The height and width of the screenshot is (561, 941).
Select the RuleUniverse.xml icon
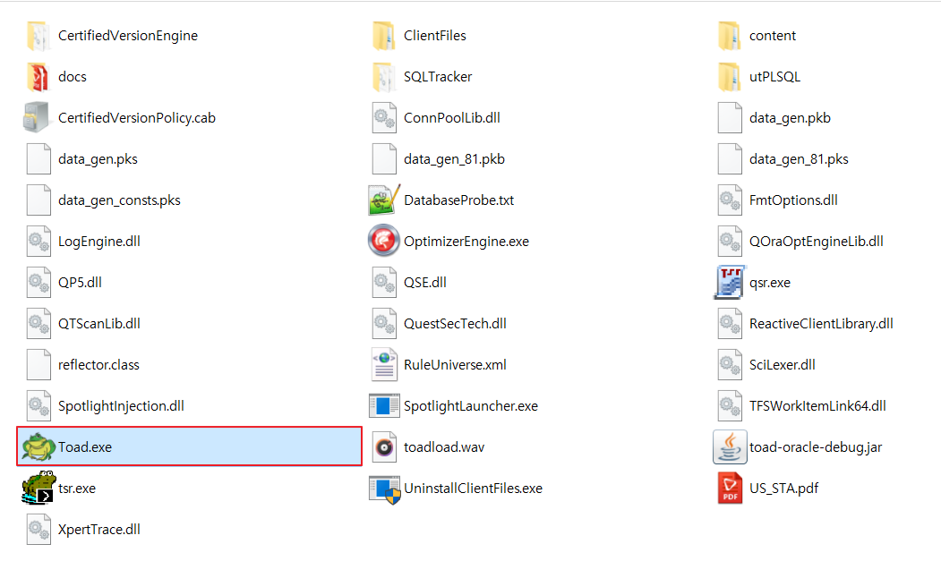tap(384, 365)
